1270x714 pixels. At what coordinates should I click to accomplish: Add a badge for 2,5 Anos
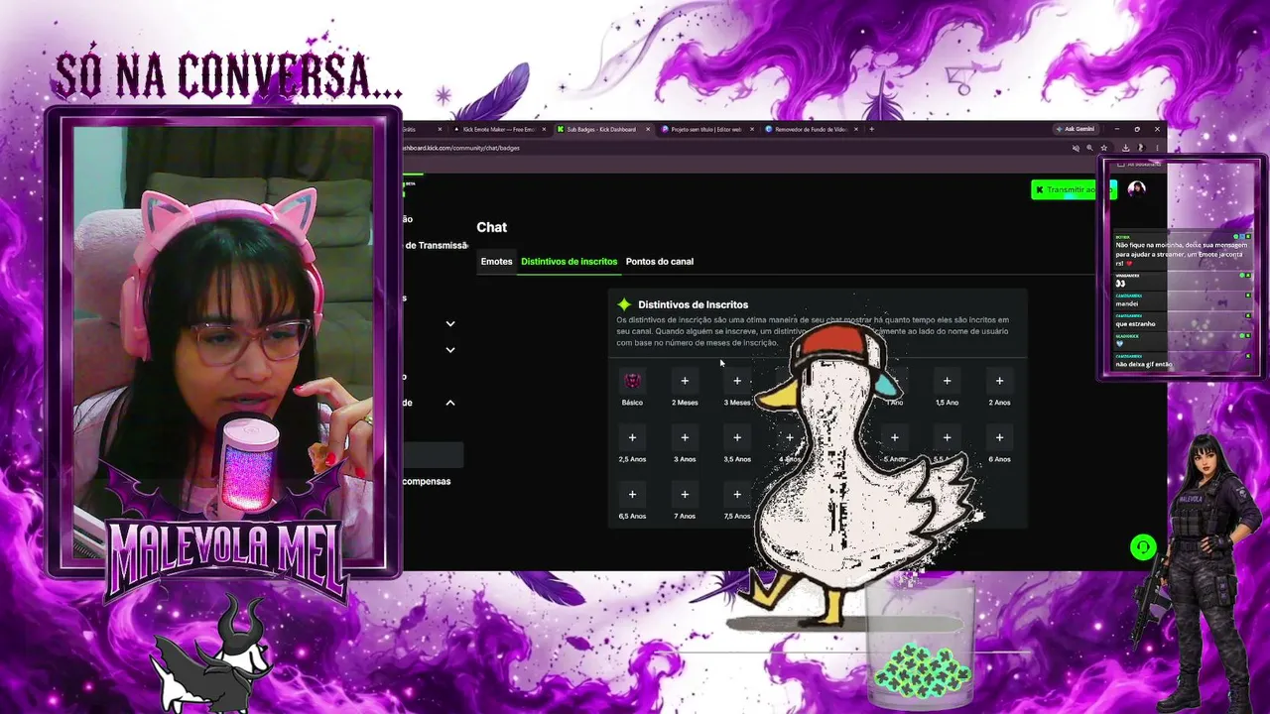point(632,437)
